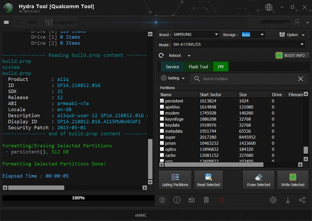Click the log panel horizontal scrollbar thumb

pos(36,187)
